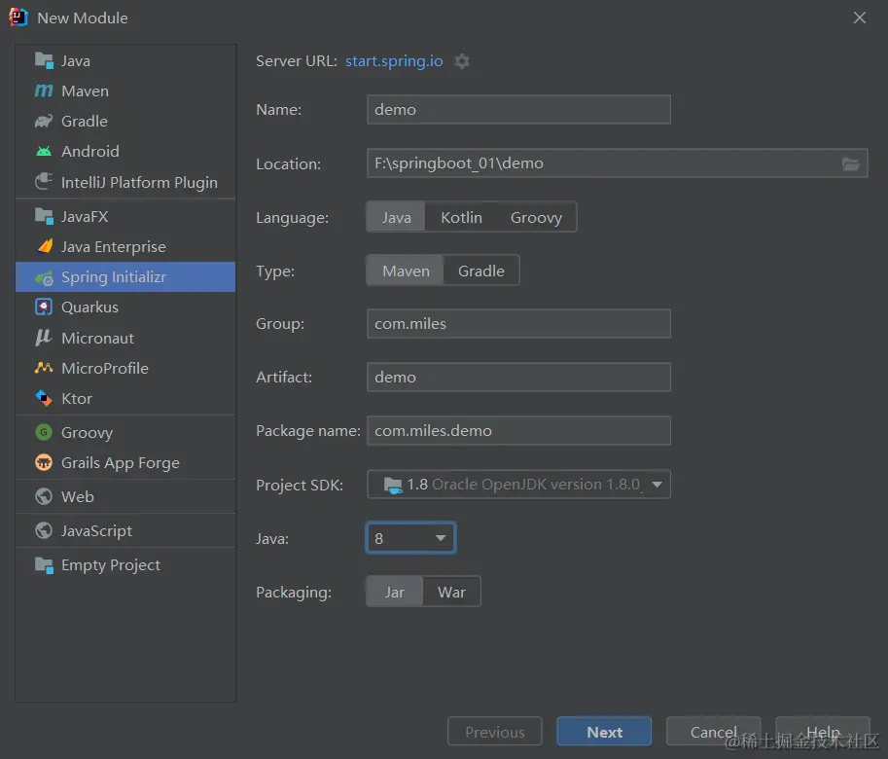Set language to Groovy
The height and width of the screenshot is (759, 888).
point(536,217)
